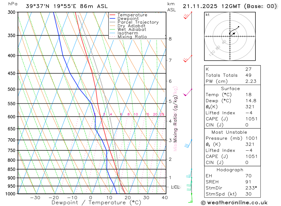Click the 500 hPa pressure axis label
Screen dimensions: 281x206
[x=12, y=89]
